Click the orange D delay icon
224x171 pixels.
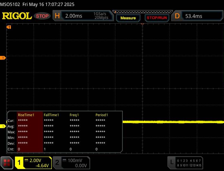point(177,16)
